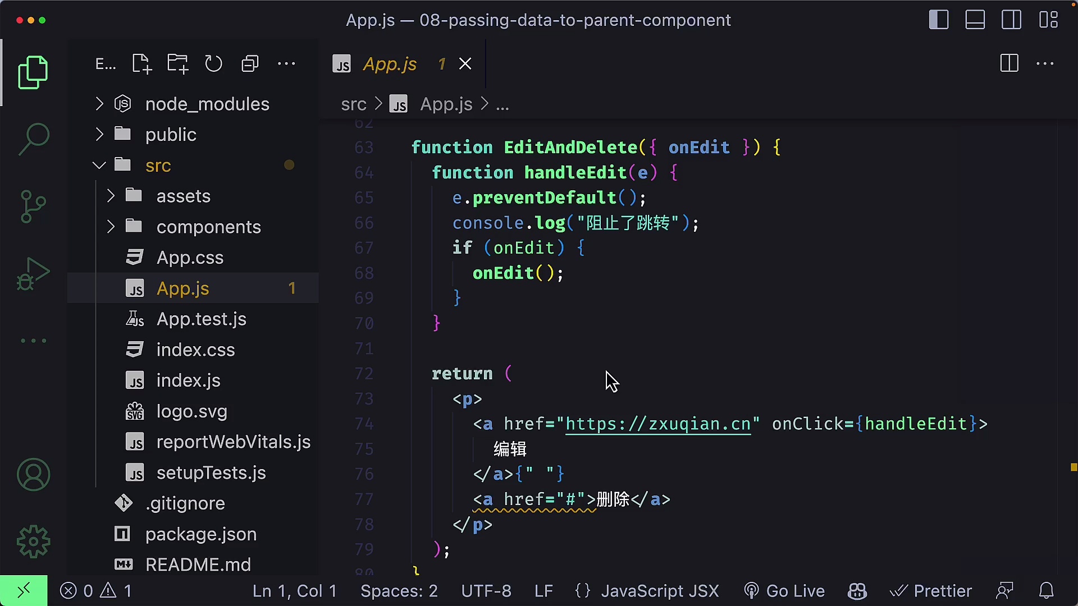Image resolution: width=1078 pixels, height=606 pixels.
Task: Toggle the secondary side bar
Action: (1011, 19)
